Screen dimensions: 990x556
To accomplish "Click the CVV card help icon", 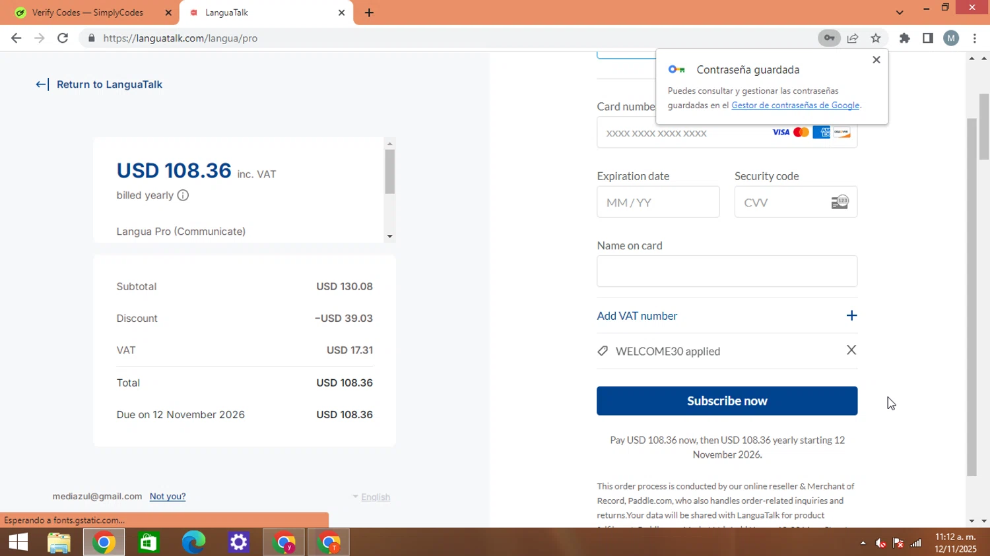I will [840, 202].
